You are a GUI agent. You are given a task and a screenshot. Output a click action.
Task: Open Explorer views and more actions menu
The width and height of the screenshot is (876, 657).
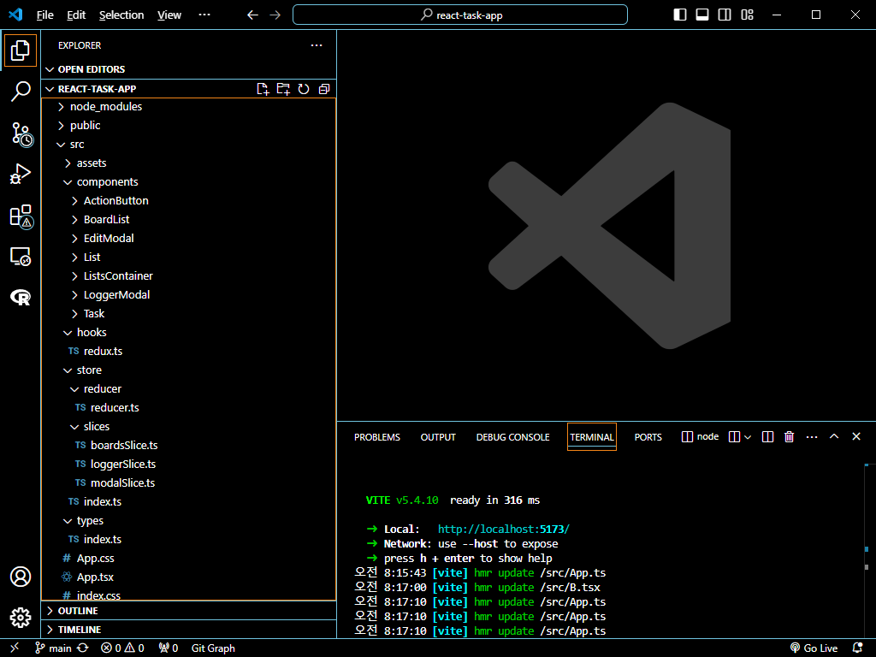click(317, 45)
